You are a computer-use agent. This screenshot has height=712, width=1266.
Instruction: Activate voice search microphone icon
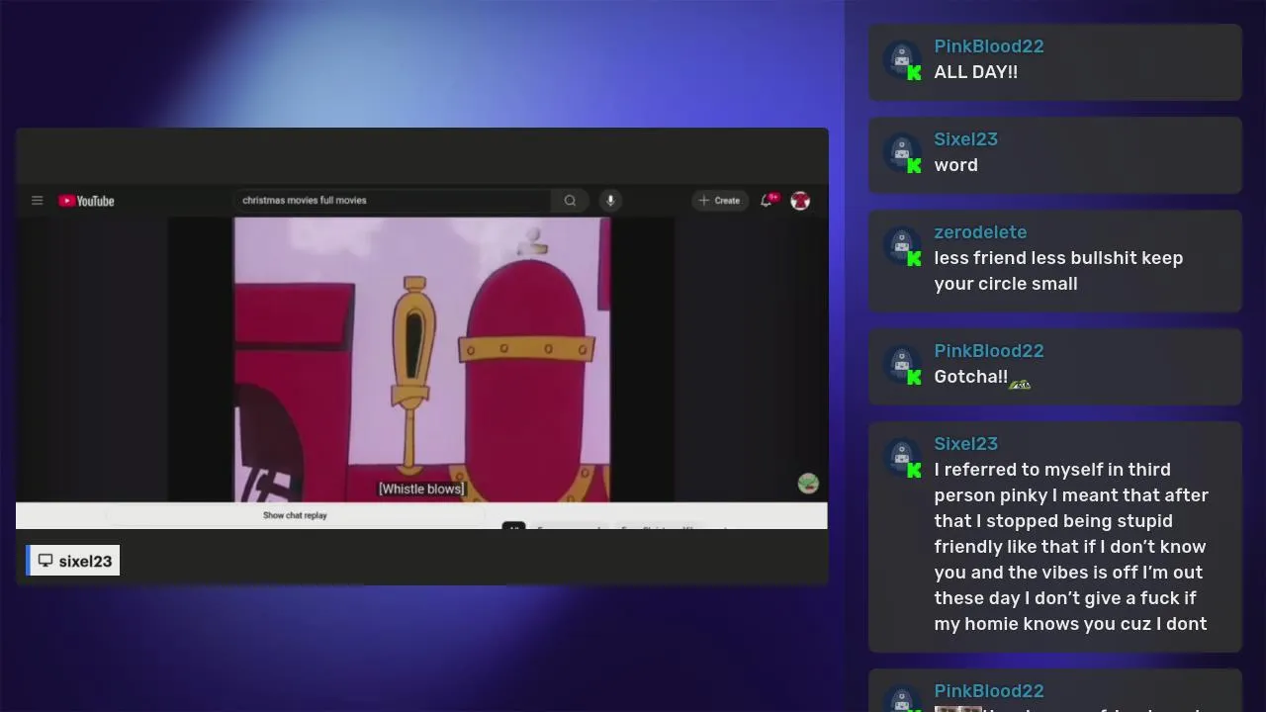[610, 201]
